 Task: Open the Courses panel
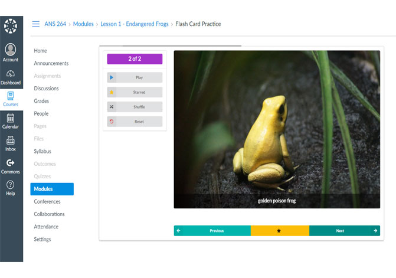point(11,100)
